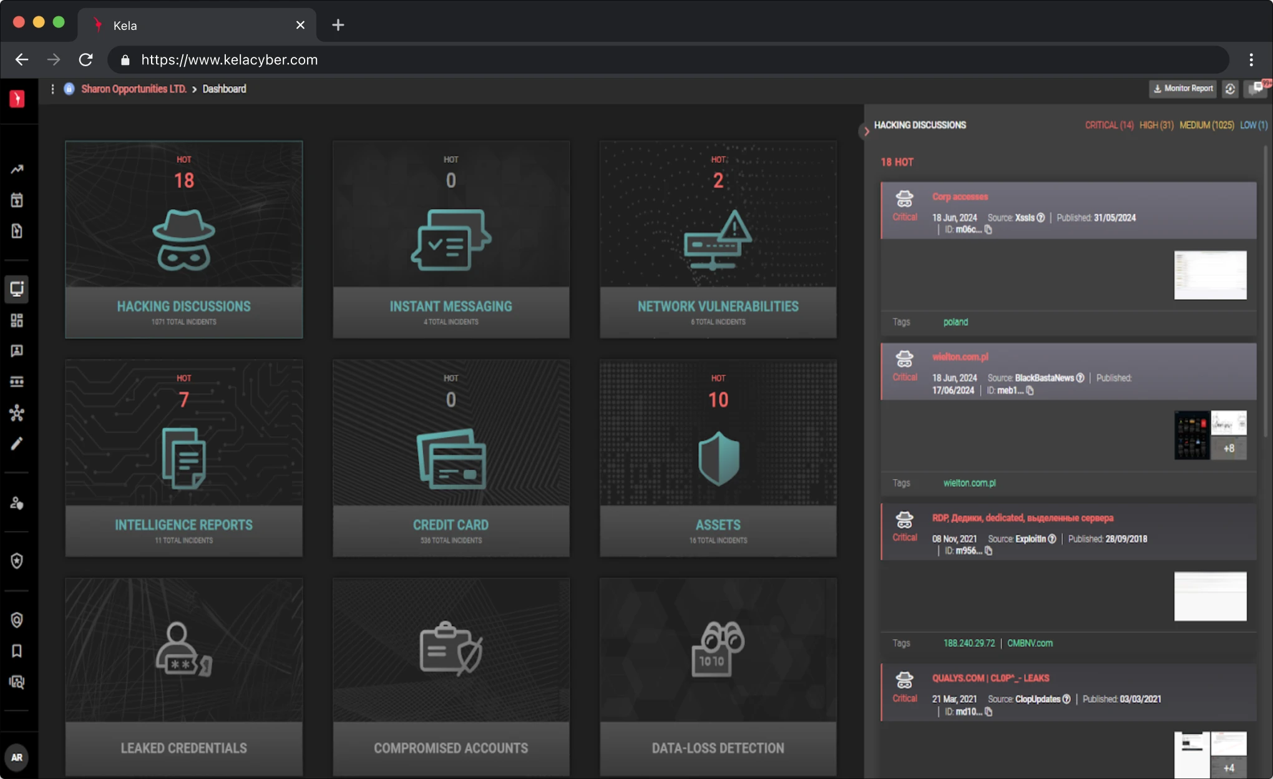Viewport: 1273px width, 779px height.
Task: Open the +8 more images thumbnail
Action: (x=1228, y=448)
